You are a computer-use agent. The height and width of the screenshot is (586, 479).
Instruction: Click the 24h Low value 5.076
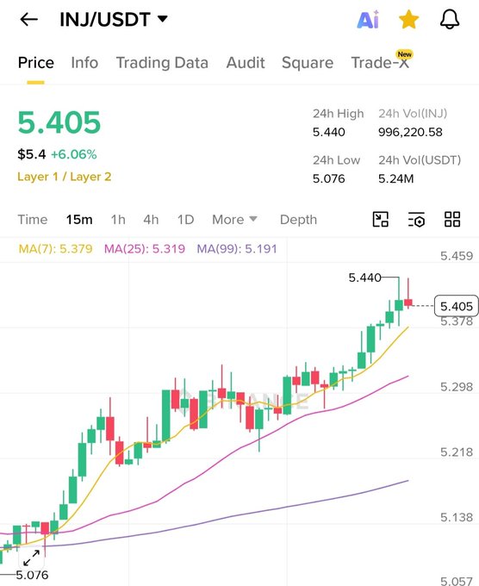click(329, 178)
